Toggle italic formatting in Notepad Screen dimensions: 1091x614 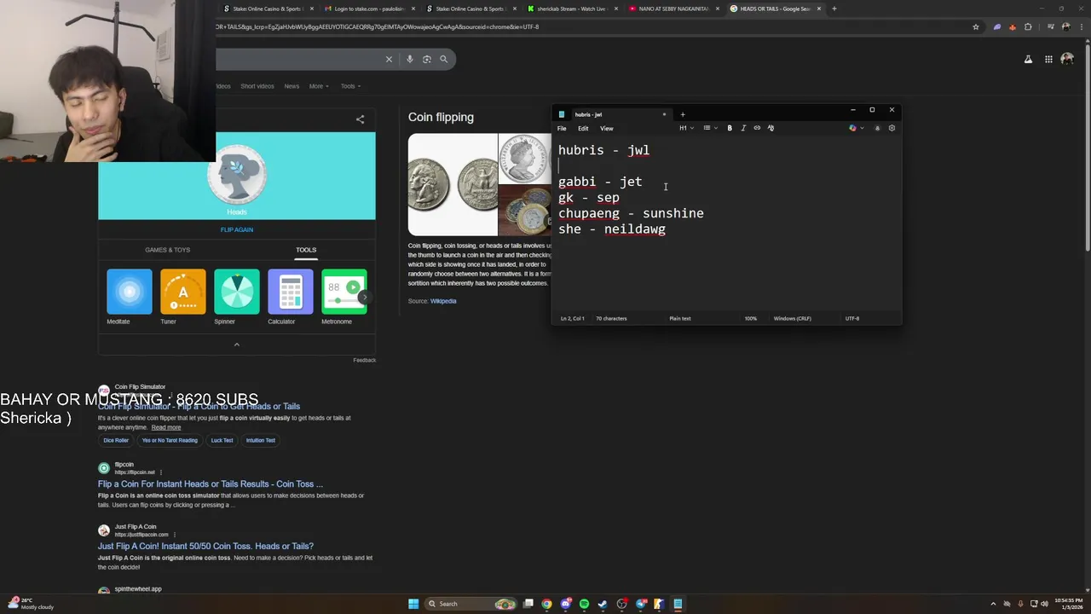point(743,128)
